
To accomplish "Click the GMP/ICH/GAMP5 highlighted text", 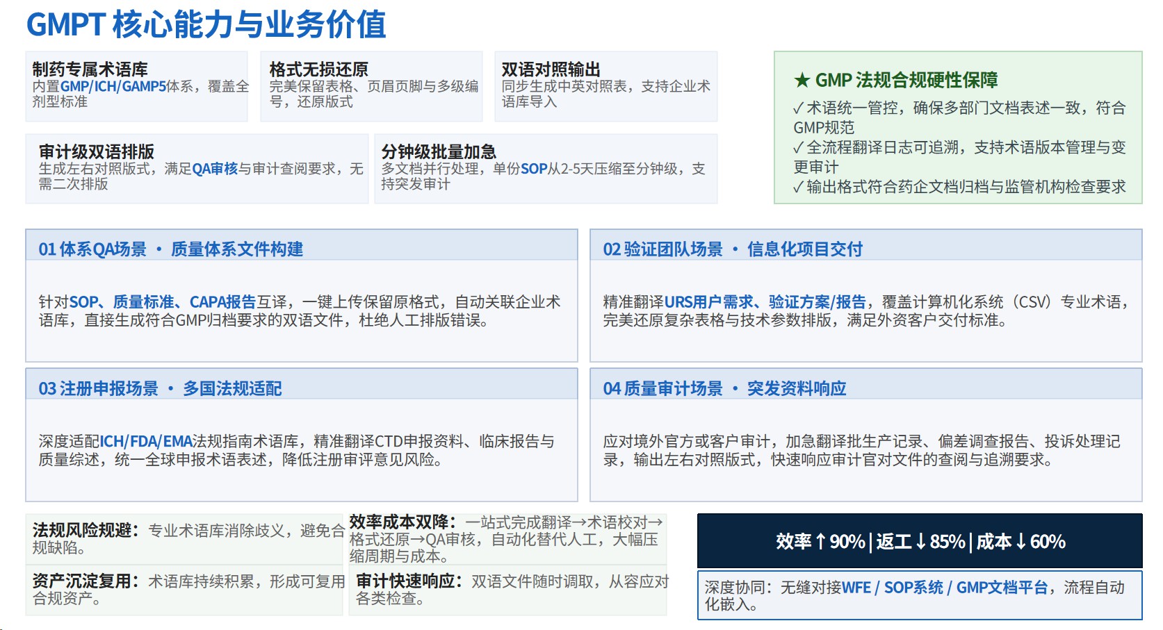I will click(113, 87).
